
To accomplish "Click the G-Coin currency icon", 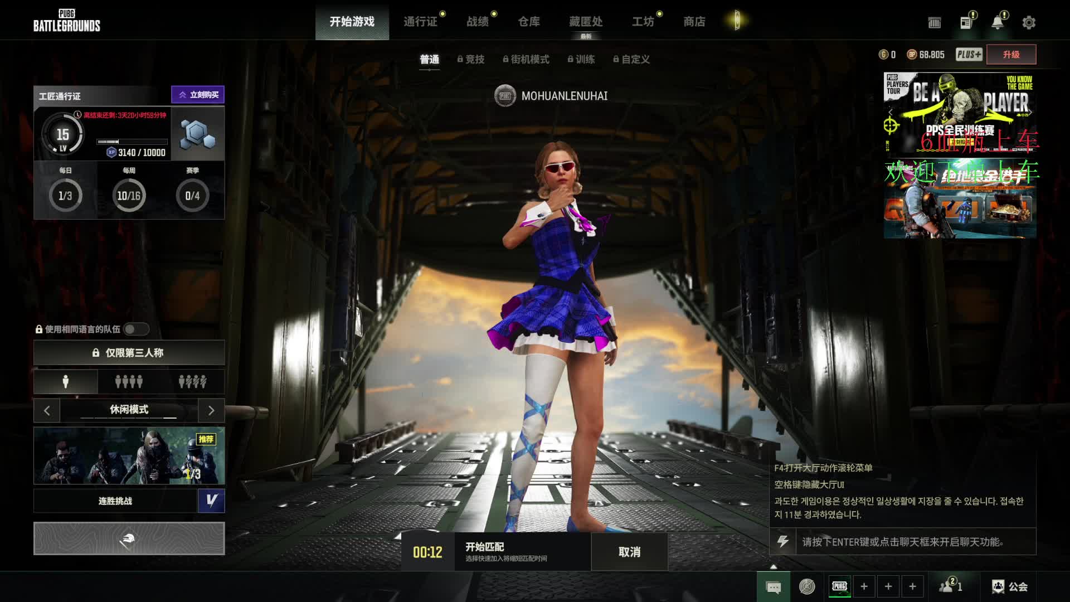I will [x=883, y=54].
